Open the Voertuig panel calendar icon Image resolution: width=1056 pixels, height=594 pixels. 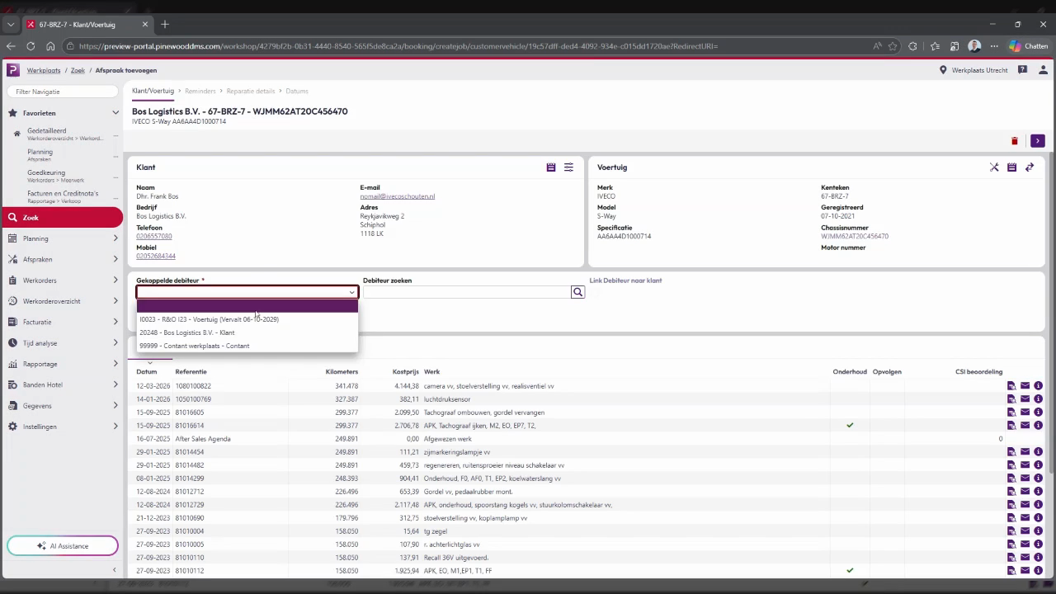1011,167
